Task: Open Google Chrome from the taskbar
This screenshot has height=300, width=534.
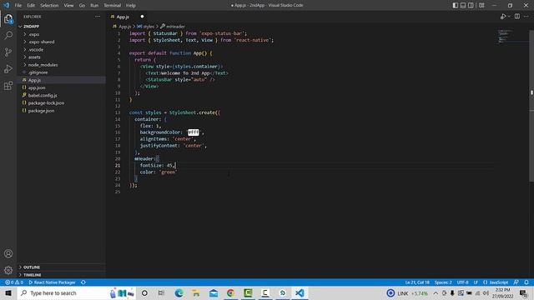Action: (230, 293)
